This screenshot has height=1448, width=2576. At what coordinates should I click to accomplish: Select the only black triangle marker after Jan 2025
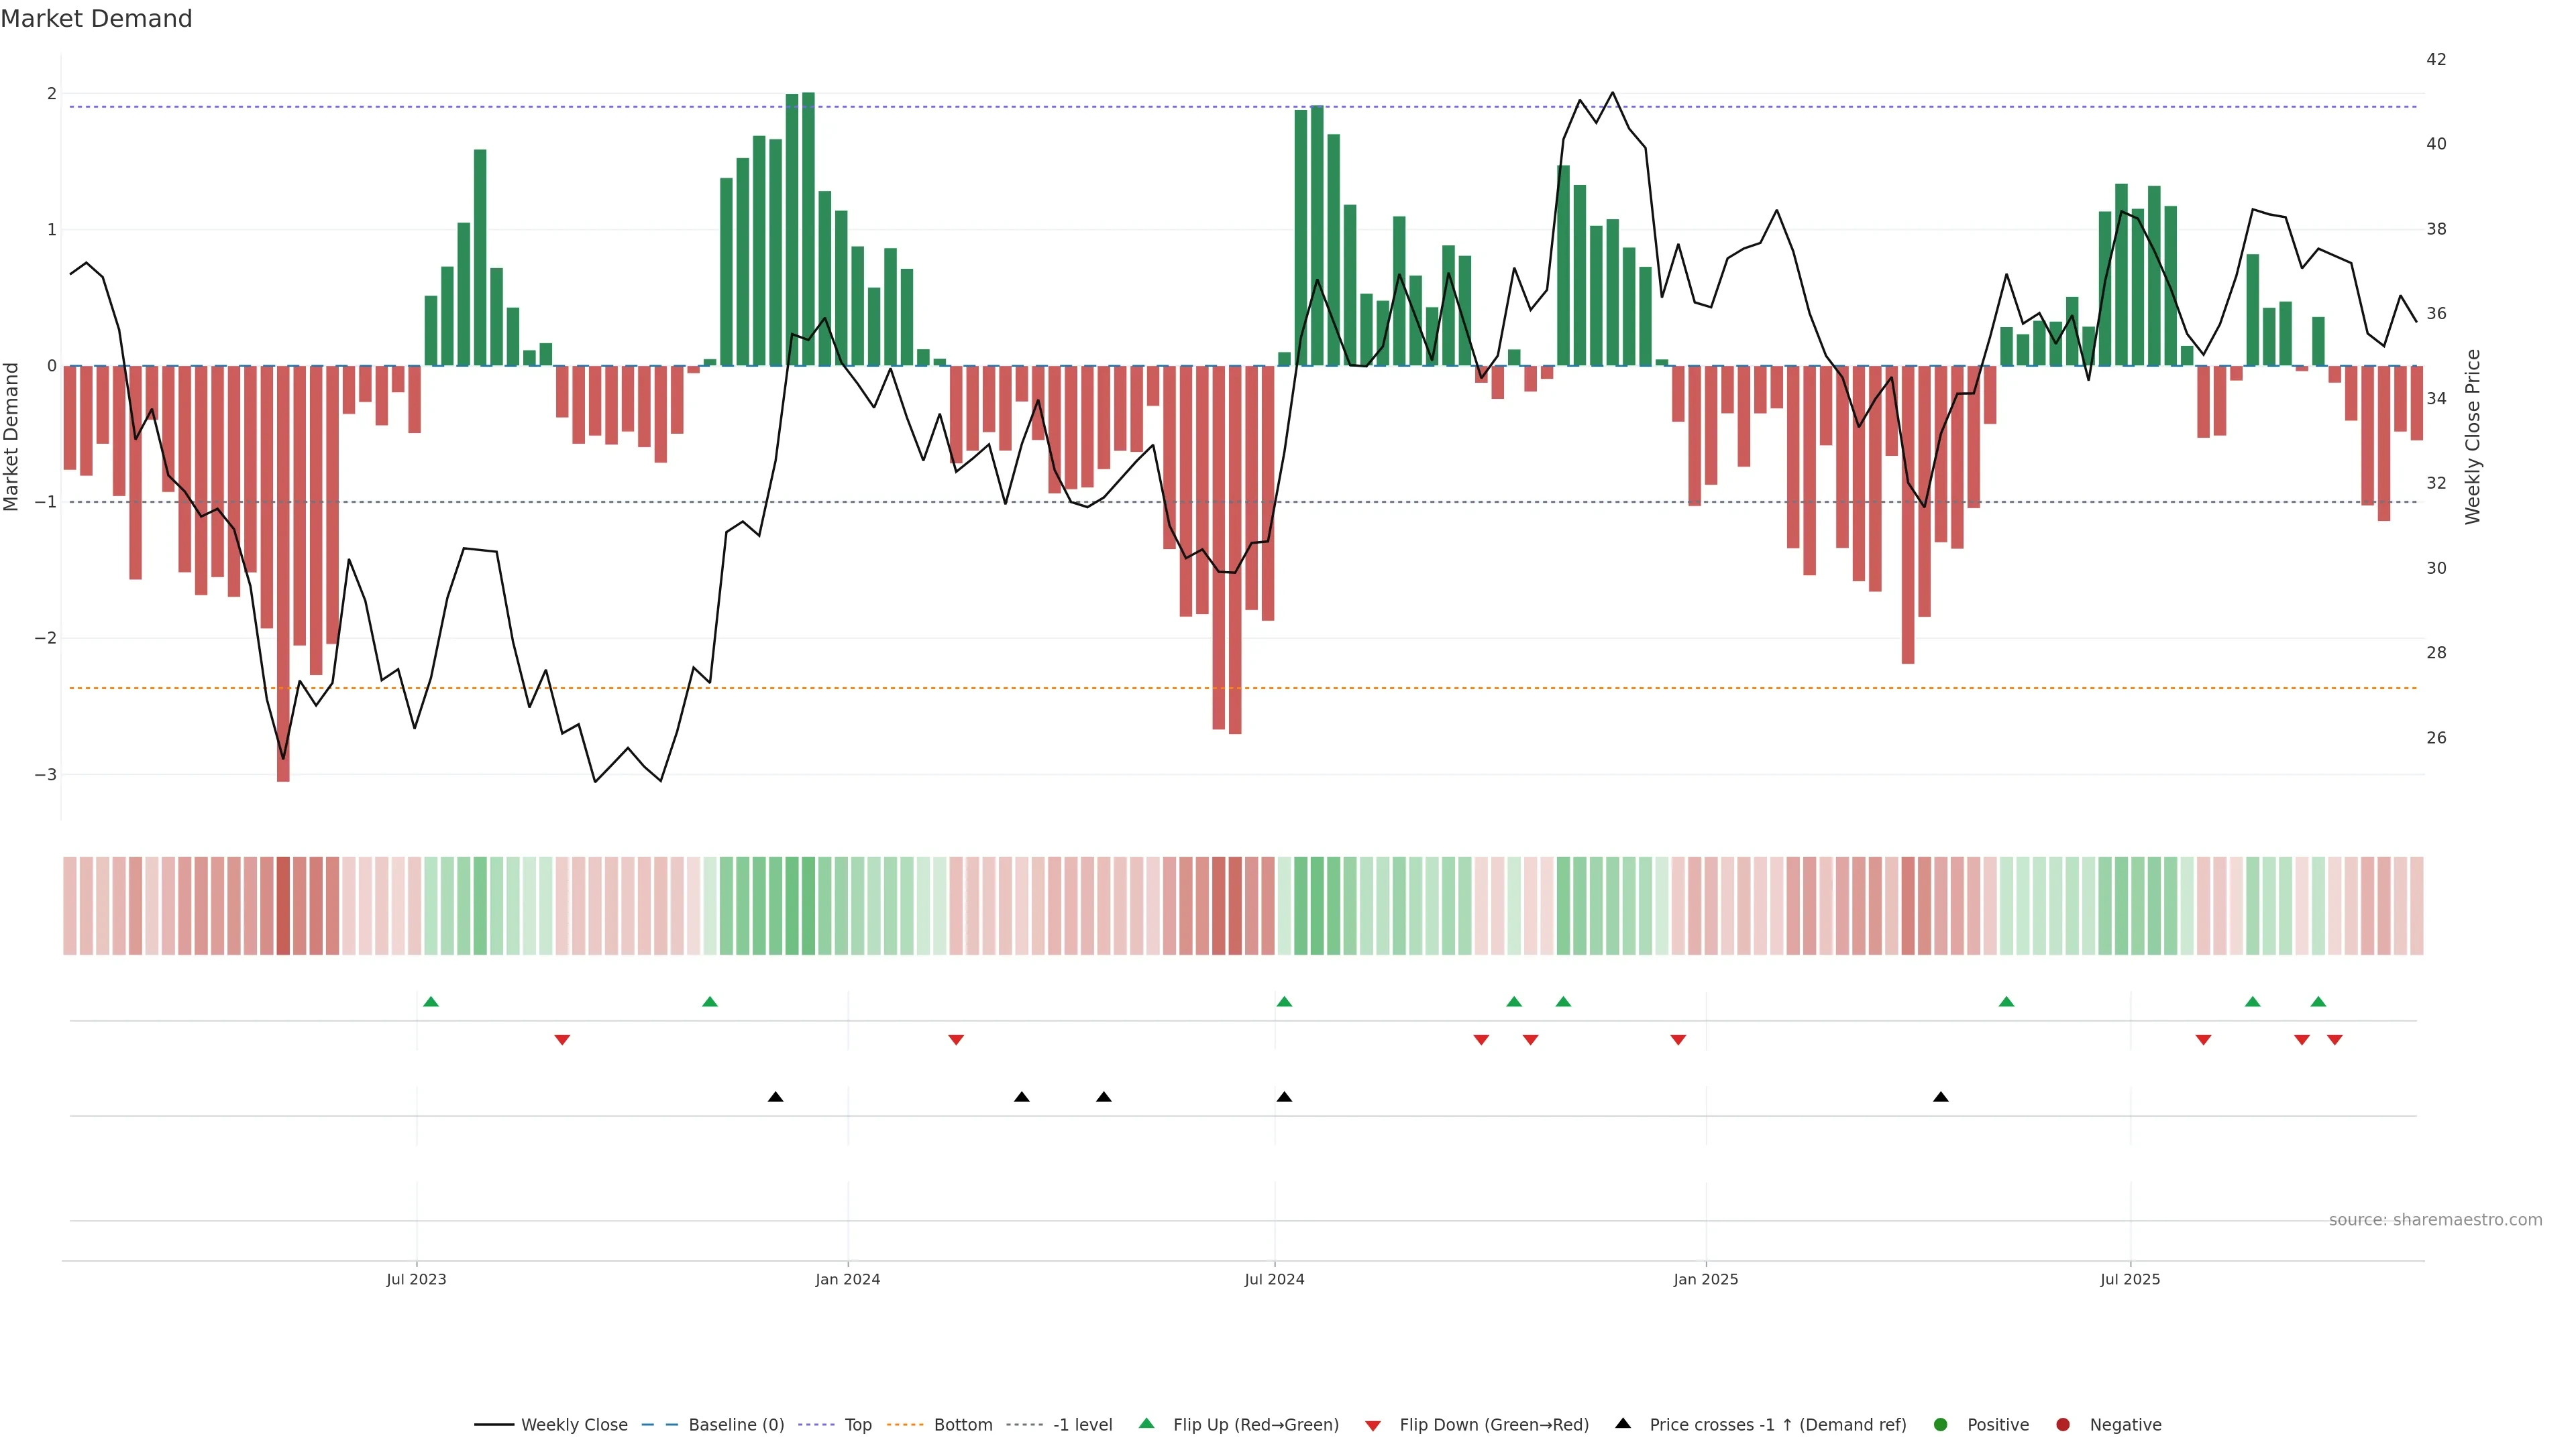point(1941,1097)
